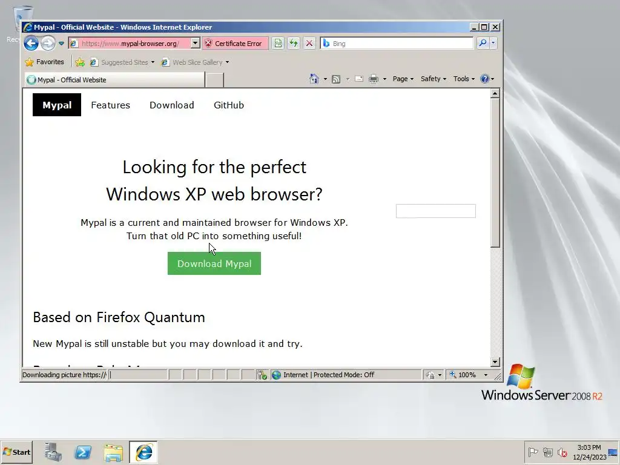
Task: Expand the address bar dropdown
Action: (196, 43)
